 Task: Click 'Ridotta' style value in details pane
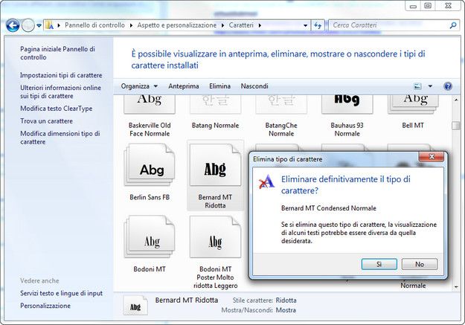(x=286, y=300)
